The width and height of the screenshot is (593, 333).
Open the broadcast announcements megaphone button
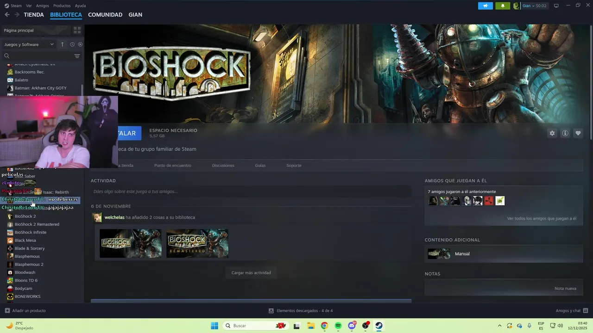(486, 6)
